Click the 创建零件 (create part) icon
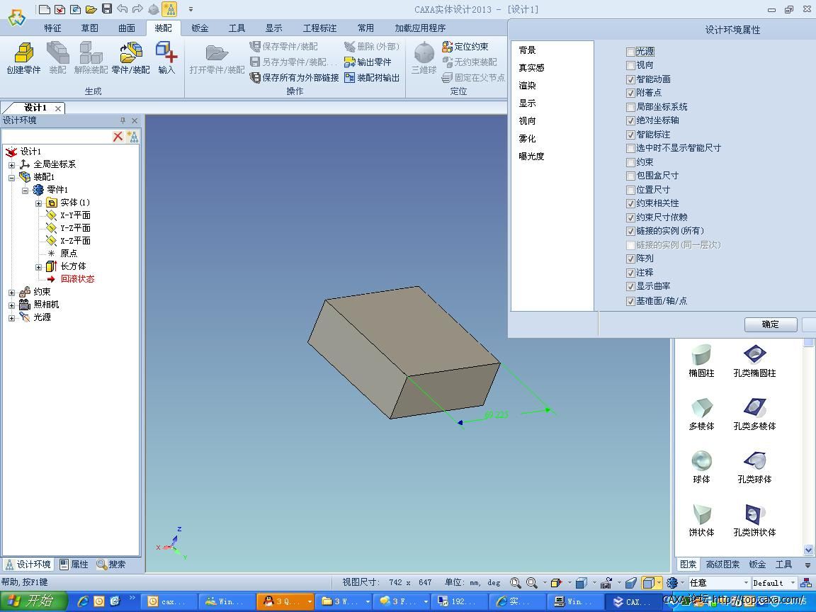Screen dimensions: 816x612 tap(23, 57)
